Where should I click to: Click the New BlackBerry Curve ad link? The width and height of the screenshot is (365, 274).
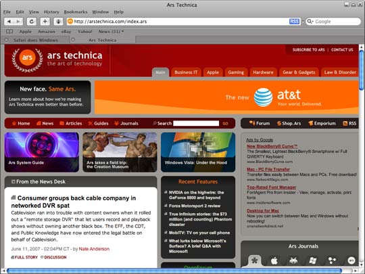(272, 146)
